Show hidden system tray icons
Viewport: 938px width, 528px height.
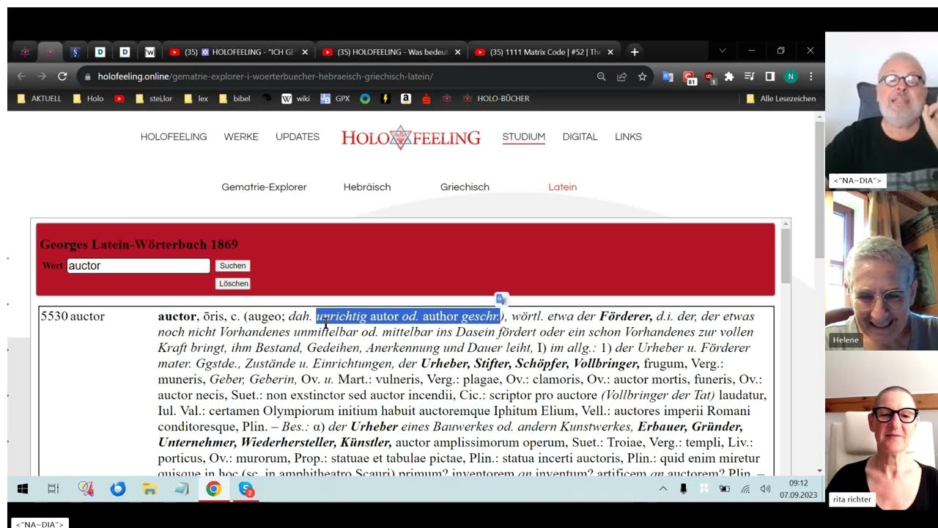(x=663, y=489)
